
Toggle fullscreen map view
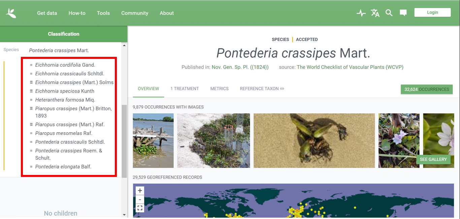click(140, 208)
